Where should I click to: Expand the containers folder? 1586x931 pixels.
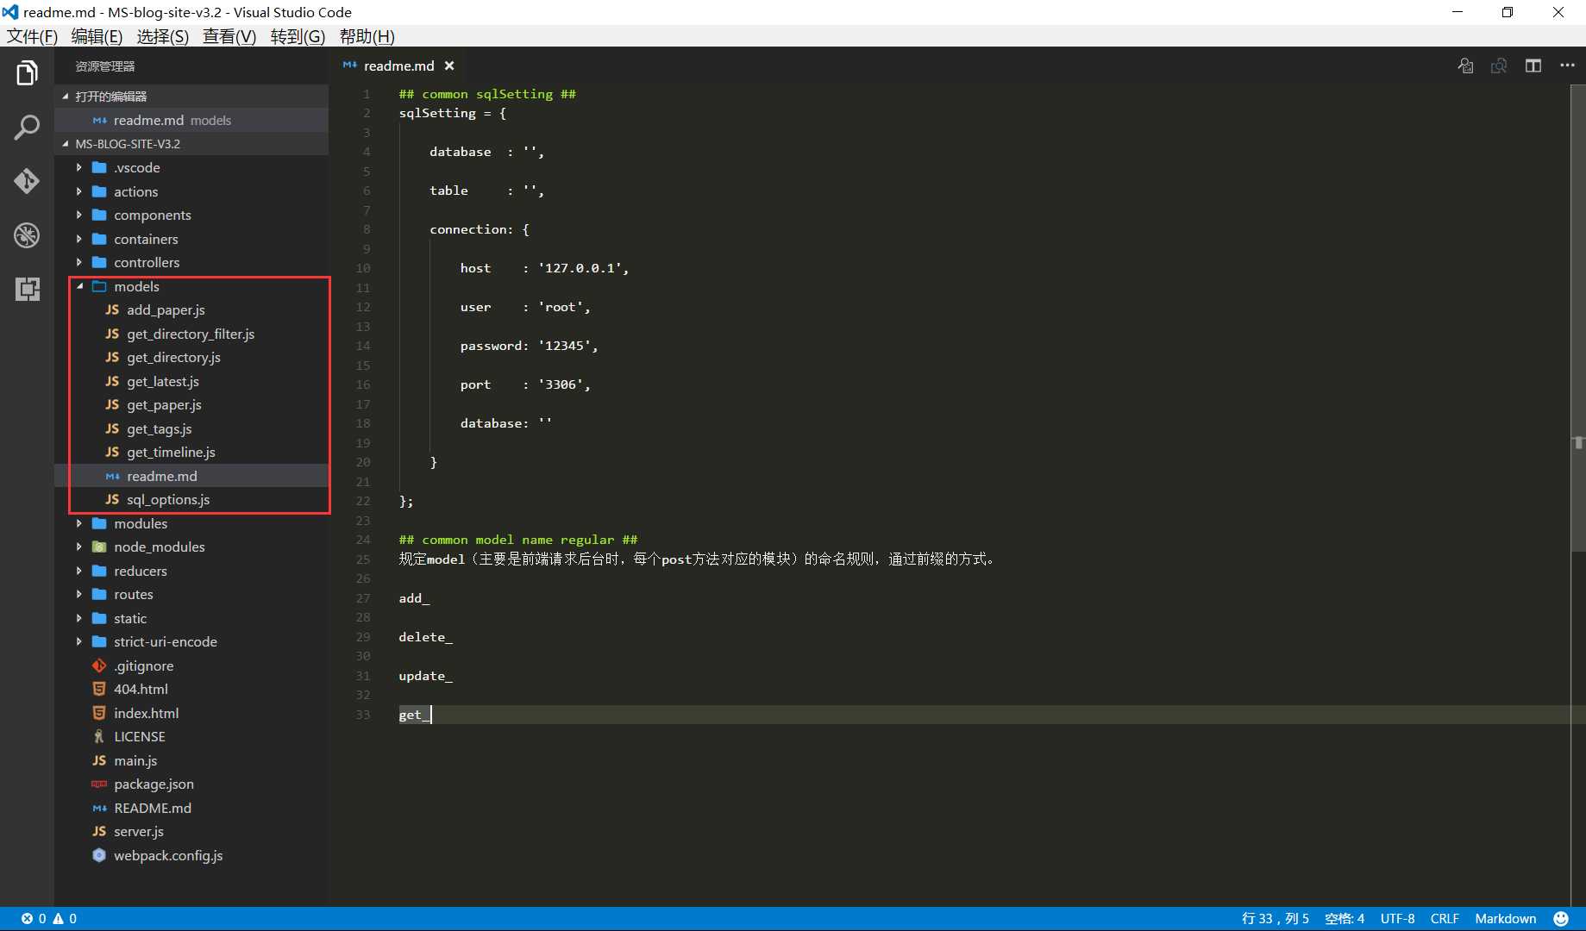coord(79,239)
